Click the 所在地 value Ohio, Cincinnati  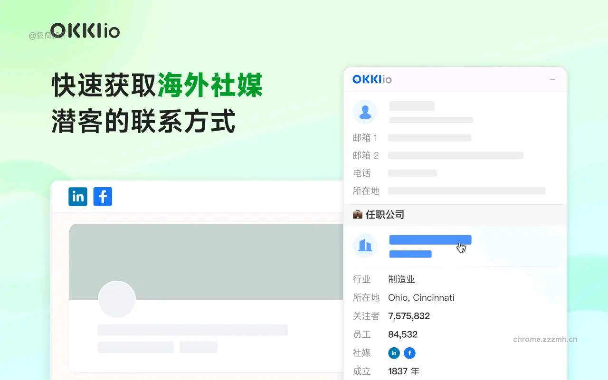pyautogui.click(x=421, y=297)
